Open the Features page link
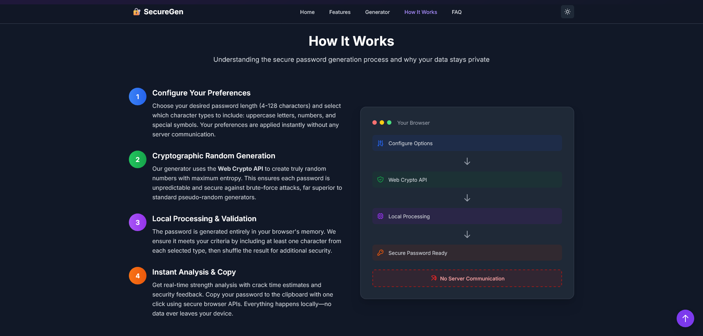Screen dimensions: 703x336 pyautogui.click(x=340, y=12)
